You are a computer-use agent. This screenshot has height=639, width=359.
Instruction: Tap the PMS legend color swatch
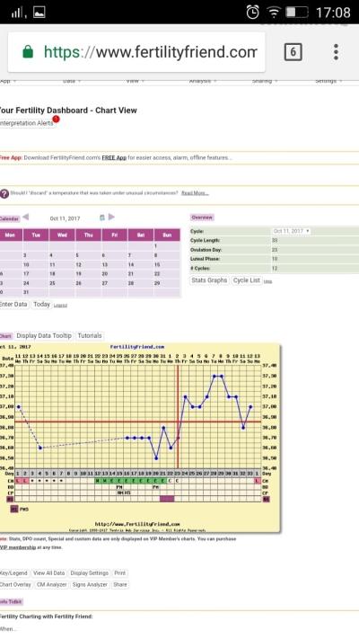pos(14,509)
